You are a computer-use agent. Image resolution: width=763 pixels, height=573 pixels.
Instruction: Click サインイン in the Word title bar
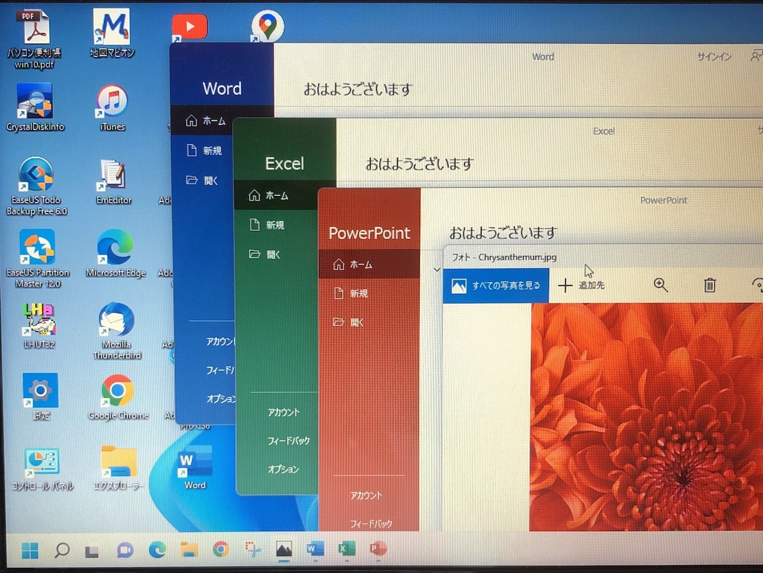pos(714,57)
